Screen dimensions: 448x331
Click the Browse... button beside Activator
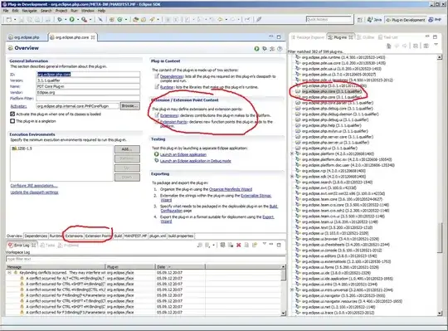pos(130,105)
